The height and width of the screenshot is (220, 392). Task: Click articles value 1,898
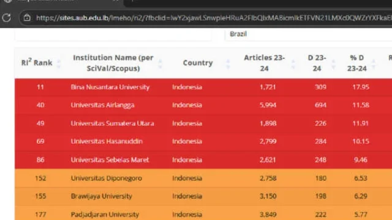(268, 123)
